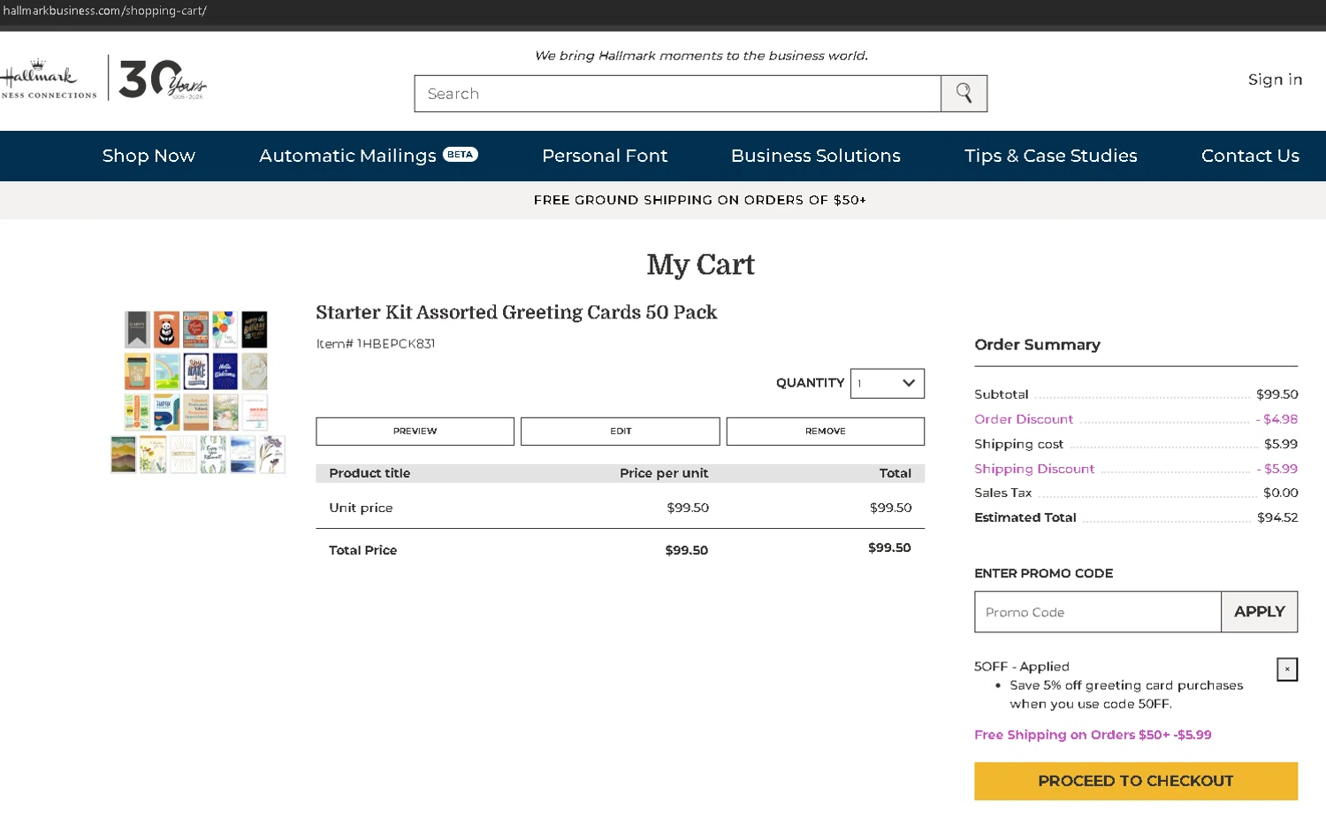Click the Sales Tax $0.00 value
Viewport: 1326px width, 826px height.
[x=1281, y=493]
